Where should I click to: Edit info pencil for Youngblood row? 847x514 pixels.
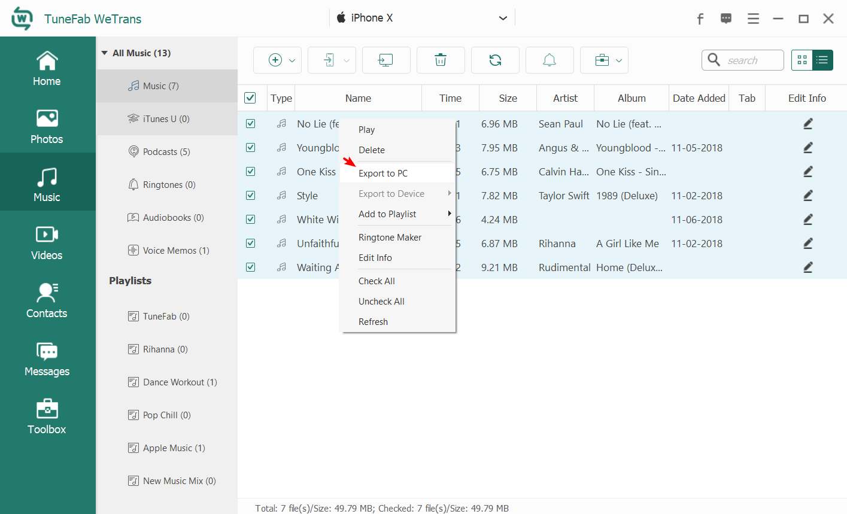point(807,148)
